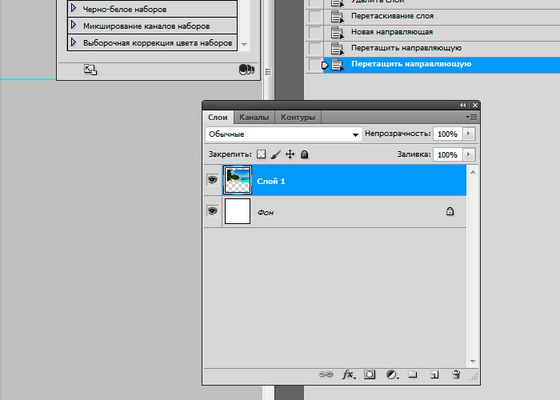Expand Черно-белое наборов preset group
This screenshot has width=560, height=400.
coord(74,9)
